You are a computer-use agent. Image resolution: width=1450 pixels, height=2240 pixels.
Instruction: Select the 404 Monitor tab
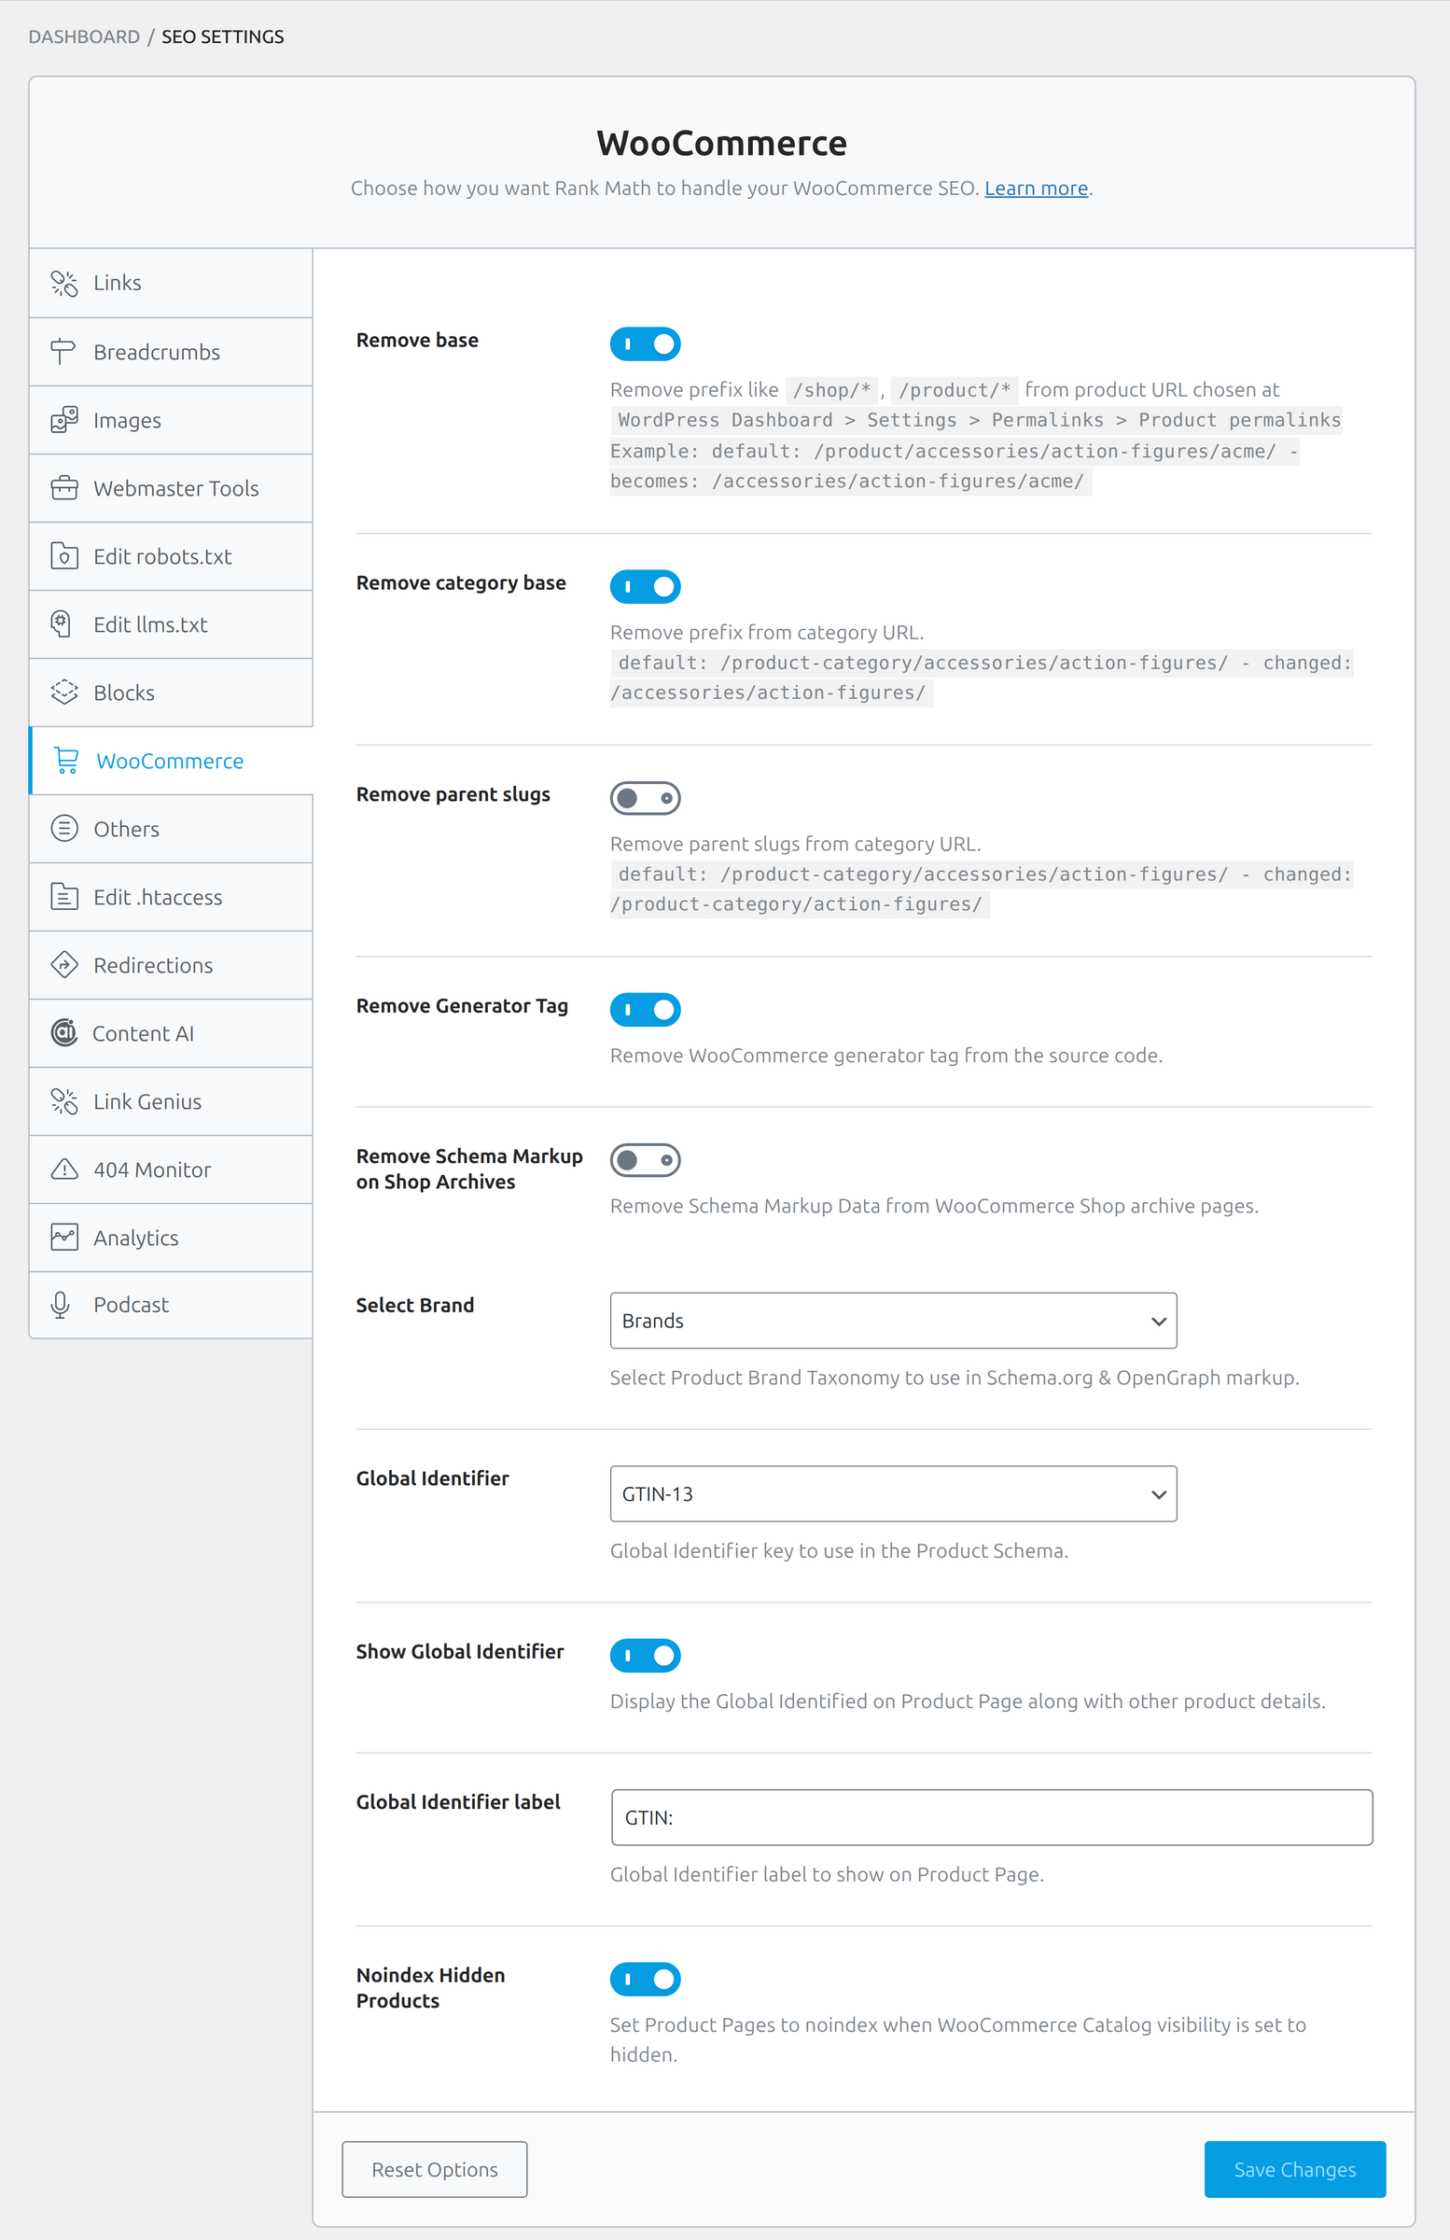pyautogui.click(x=172, y=1169)
